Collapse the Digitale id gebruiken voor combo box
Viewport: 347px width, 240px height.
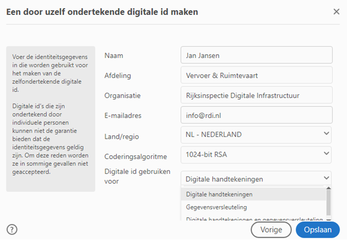256,178
